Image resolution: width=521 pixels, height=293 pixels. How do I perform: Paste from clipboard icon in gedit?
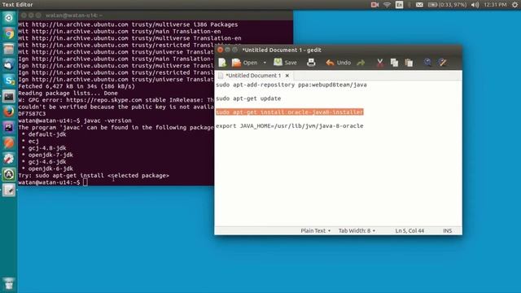[x=409, y=63]
